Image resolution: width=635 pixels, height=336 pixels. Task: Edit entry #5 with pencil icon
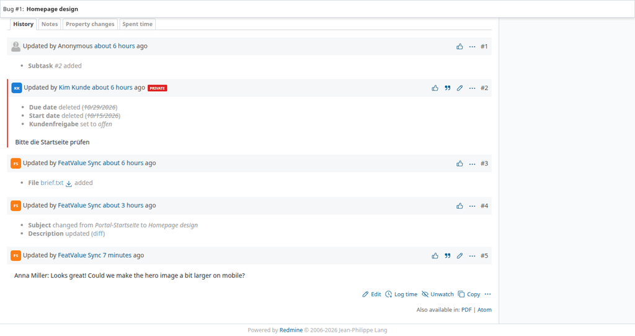[x=460, y=256]
